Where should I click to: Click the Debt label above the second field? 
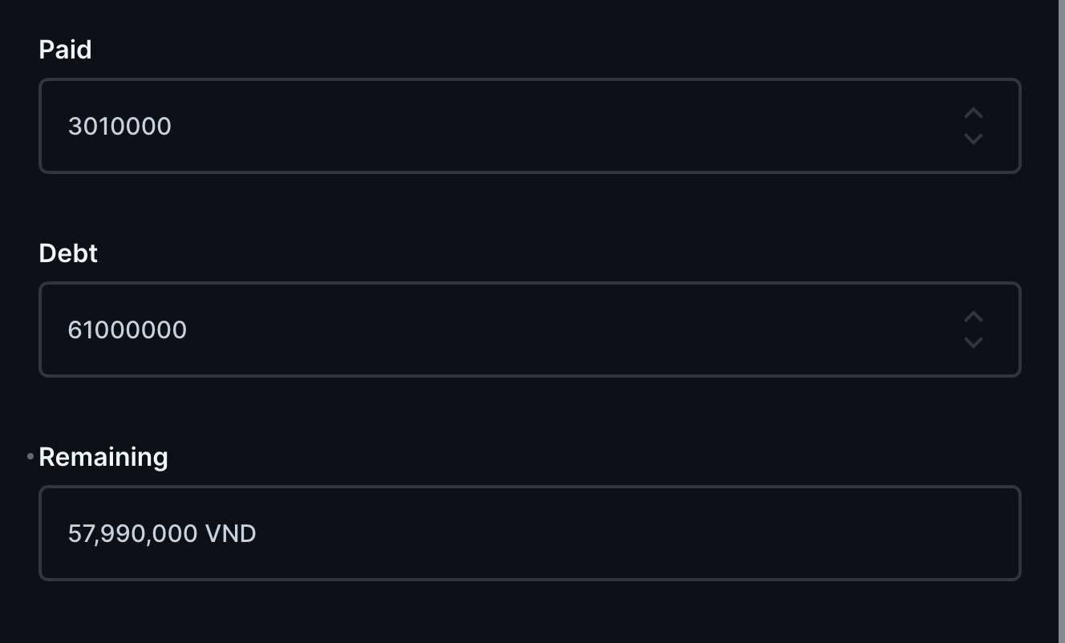67,253
